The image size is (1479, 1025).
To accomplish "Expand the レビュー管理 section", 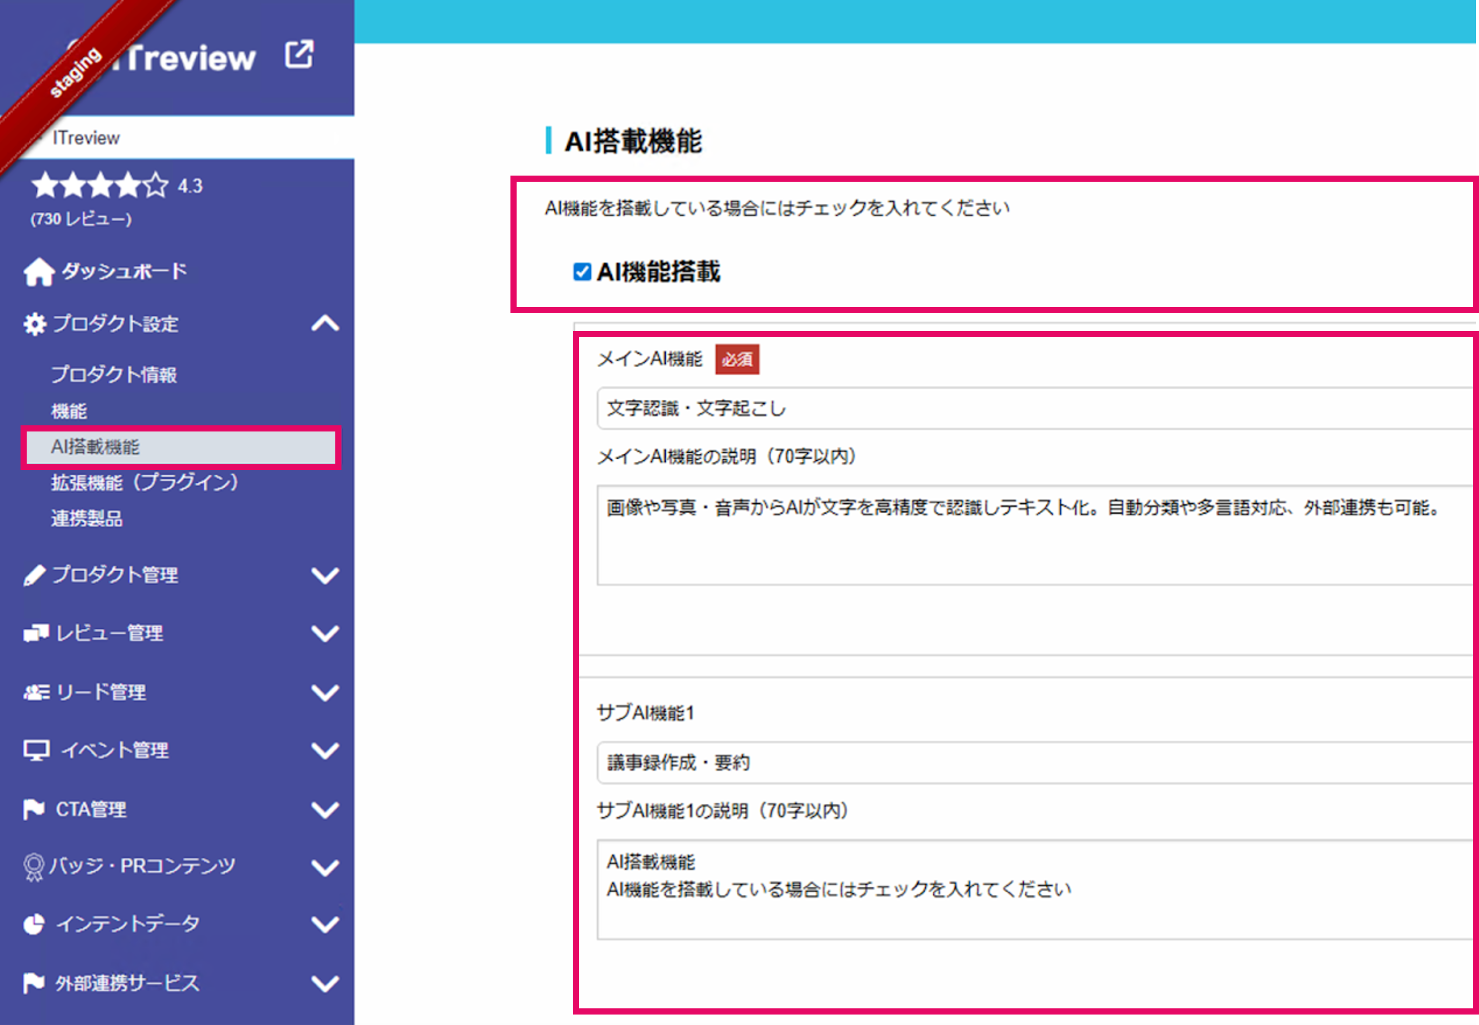I will 325,632.
